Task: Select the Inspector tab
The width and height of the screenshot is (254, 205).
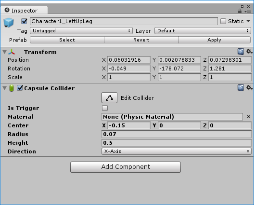Action: tap(24, 11)
